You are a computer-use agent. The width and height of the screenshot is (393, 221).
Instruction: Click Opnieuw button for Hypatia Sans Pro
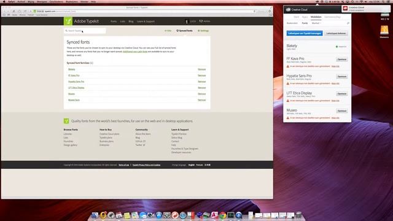coord(341,76)
